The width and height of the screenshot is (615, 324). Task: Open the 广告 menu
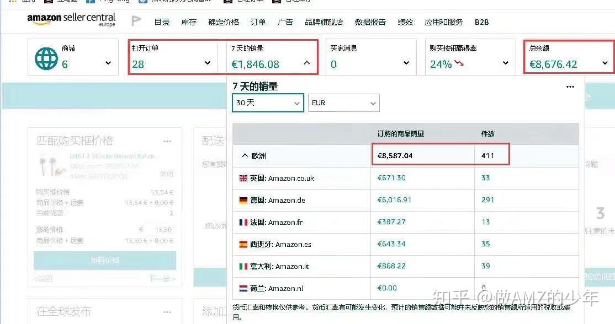coord(285,22)
